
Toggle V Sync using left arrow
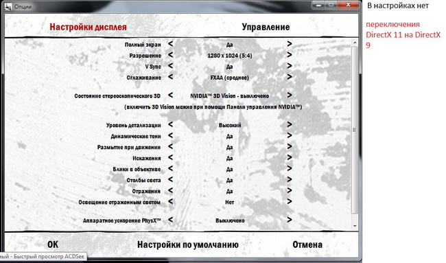point(170,66)
